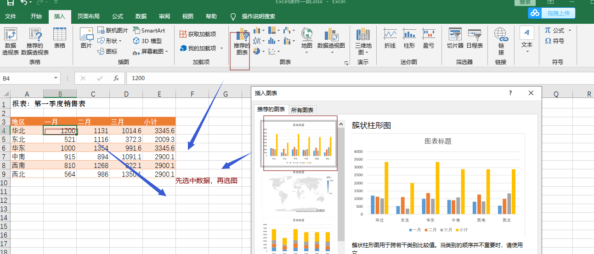
Task: Switch to the Data (数据) tab
Action: 141,16
